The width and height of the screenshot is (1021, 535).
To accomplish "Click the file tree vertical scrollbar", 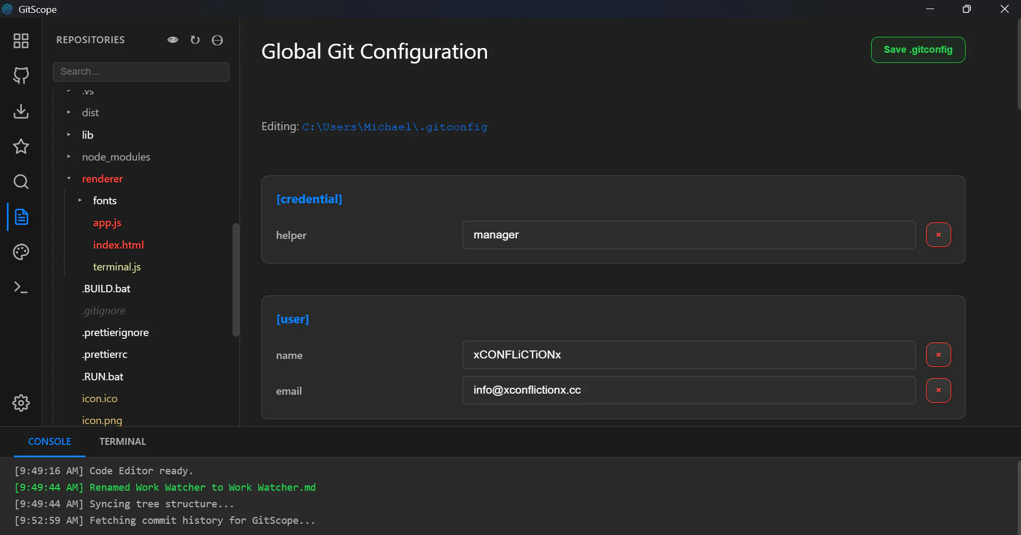I will click(236, 280).
